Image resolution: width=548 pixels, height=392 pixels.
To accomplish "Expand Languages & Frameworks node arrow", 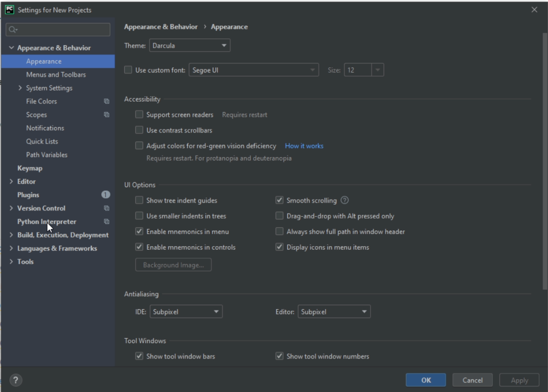I will [x=11, y=248].
